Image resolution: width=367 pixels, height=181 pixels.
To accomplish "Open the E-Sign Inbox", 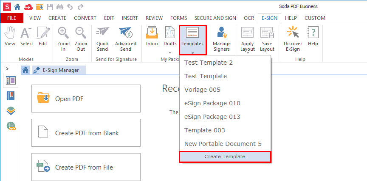I will coord(152,36).
